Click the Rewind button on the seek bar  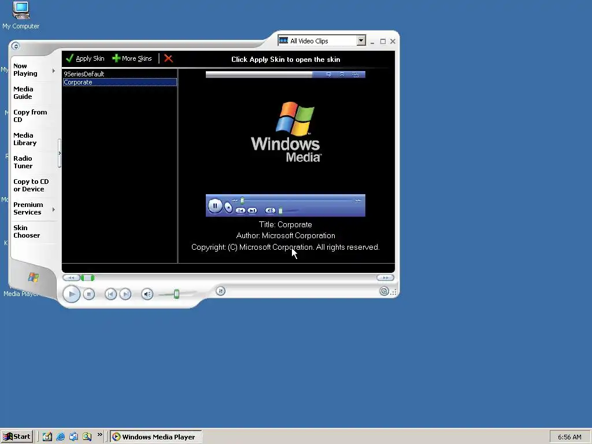click(71, 278)
